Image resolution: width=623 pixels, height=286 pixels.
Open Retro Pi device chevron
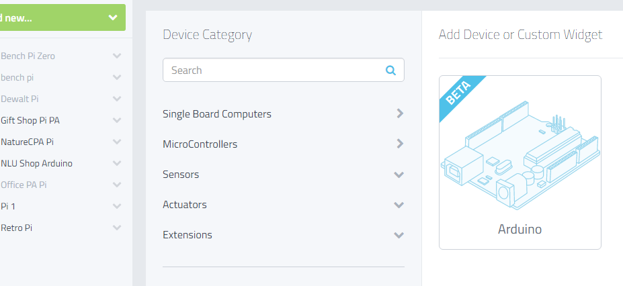click(117, 228)
